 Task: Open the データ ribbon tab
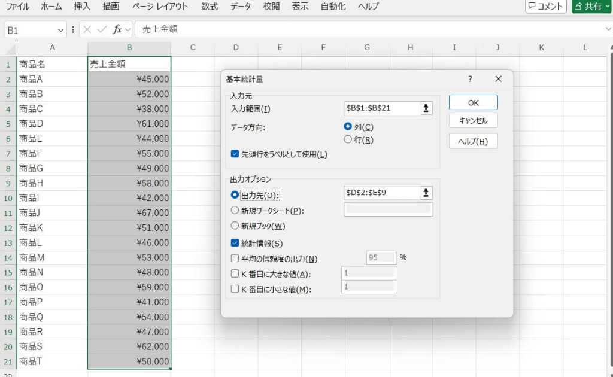[x=241, y=7]
